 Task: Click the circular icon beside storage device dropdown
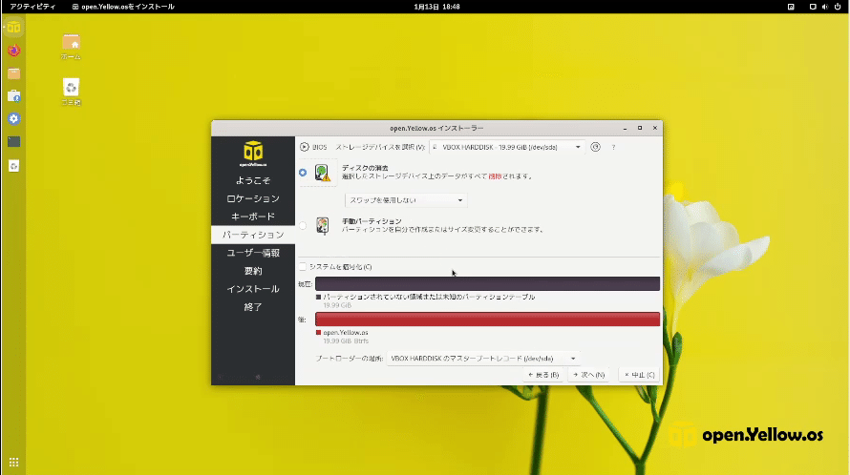pos(595,147)
